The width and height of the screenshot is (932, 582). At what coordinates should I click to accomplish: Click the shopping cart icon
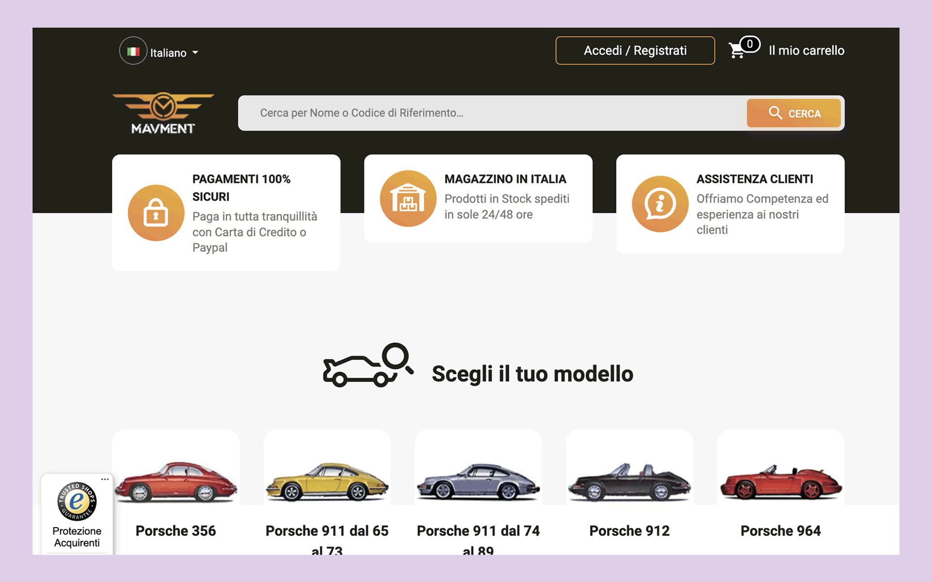[737, 50]
